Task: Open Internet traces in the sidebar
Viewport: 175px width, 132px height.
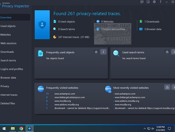Action: click(x=9, y=95)
